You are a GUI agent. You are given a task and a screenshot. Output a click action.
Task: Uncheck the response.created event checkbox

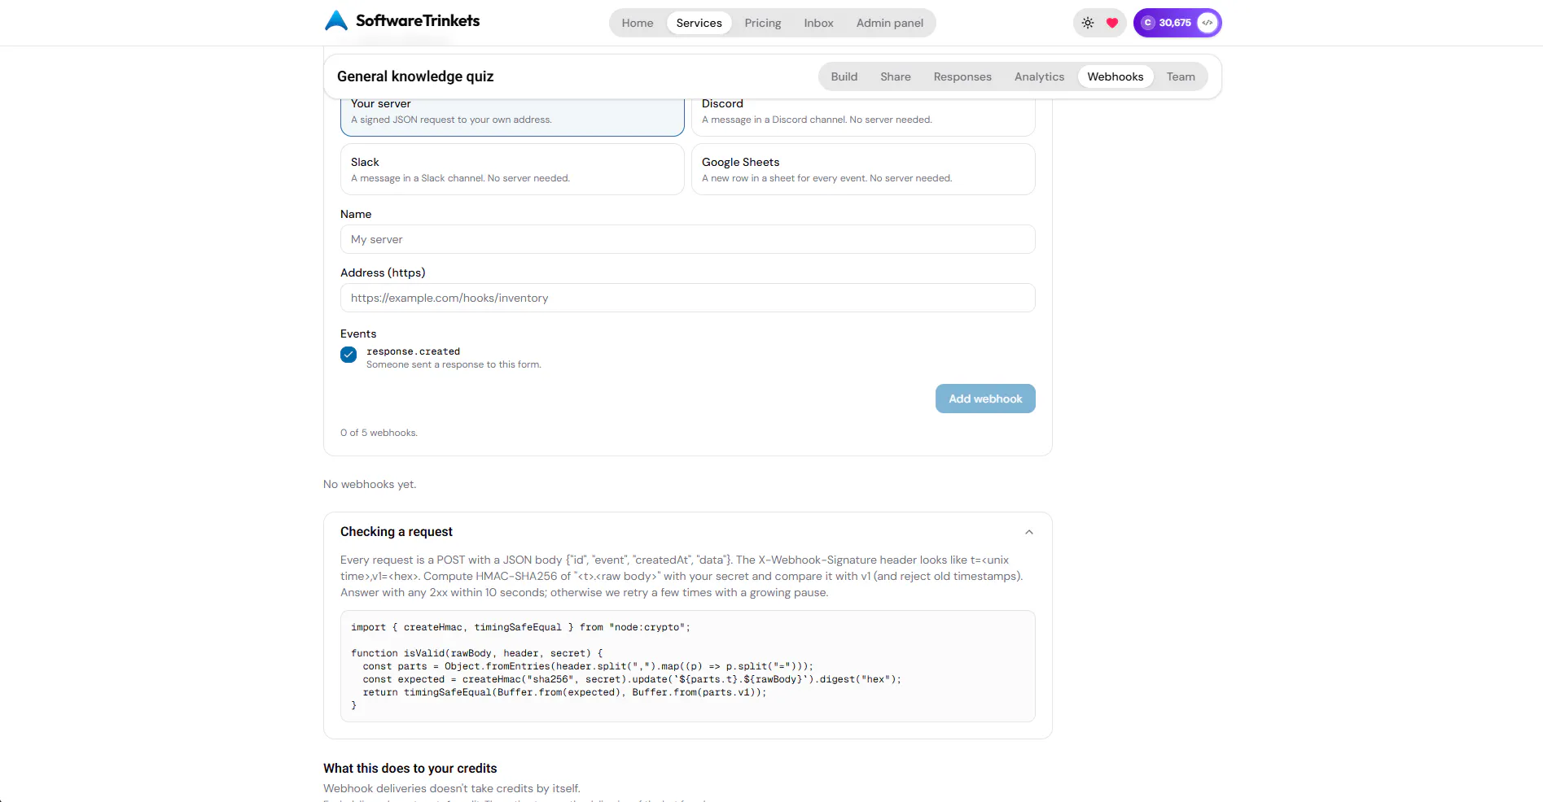point(348,355)
